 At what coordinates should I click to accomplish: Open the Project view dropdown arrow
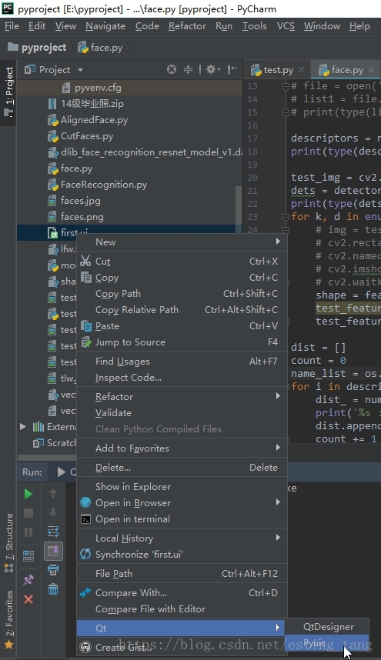(x=80, y=70)
